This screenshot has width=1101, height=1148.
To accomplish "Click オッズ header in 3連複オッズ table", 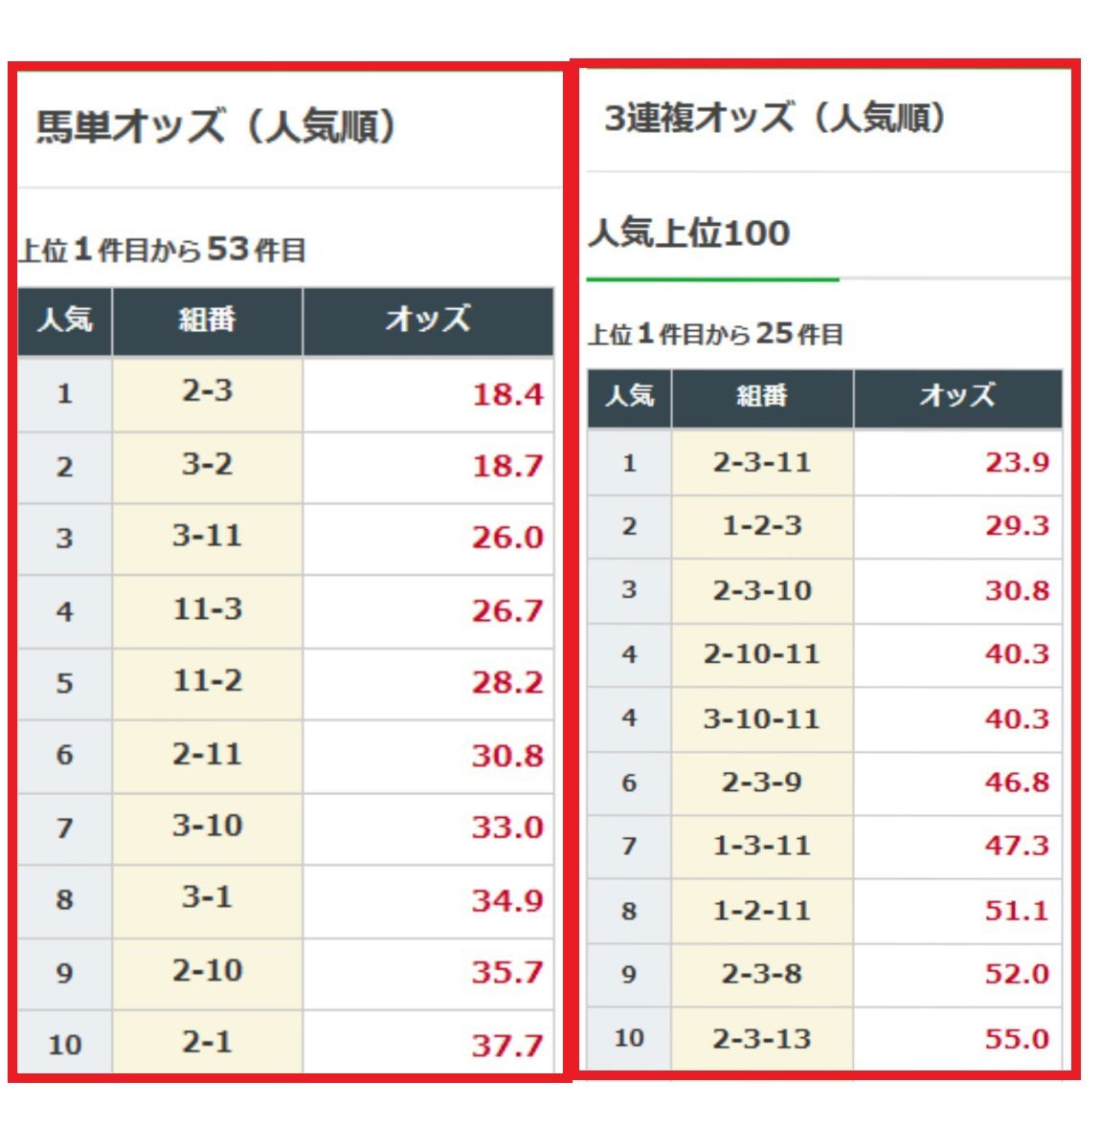I will 957,397.
